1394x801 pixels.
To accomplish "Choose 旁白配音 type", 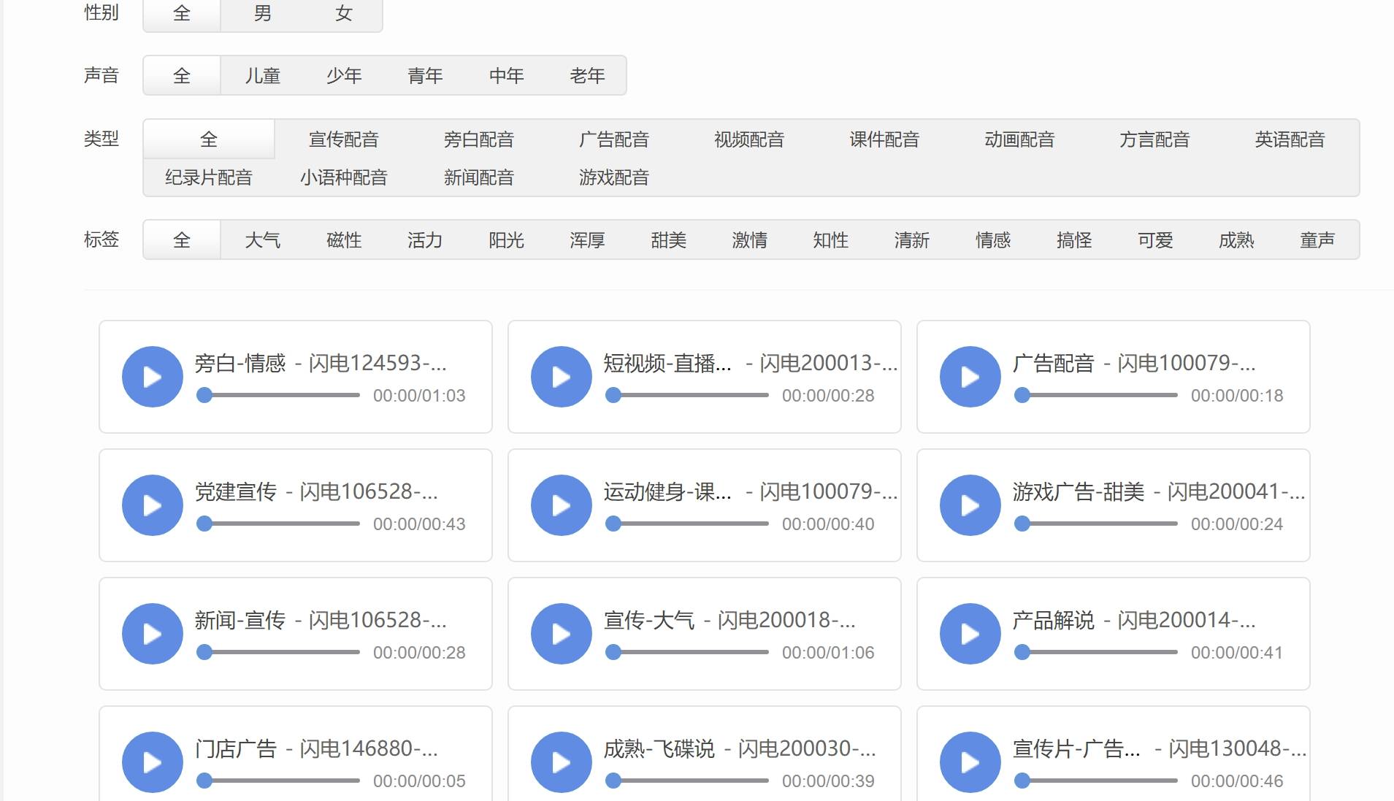I will pyautogui.click(x=479, y=139).
